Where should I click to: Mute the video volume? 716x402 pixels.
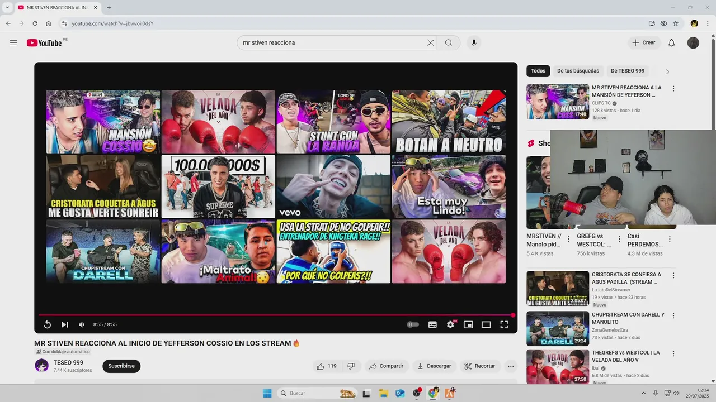(x=82, y=324)
